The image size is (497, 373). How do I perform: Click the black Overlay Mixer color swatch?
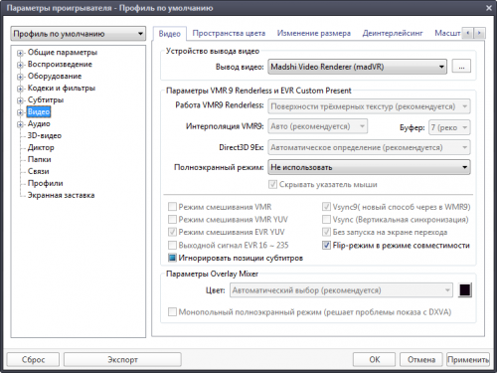(x=465, y=290)
